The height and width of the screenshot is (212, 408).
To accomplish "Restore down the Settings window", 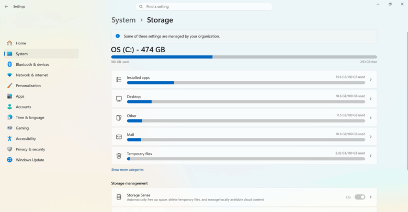I will (390, 4).
